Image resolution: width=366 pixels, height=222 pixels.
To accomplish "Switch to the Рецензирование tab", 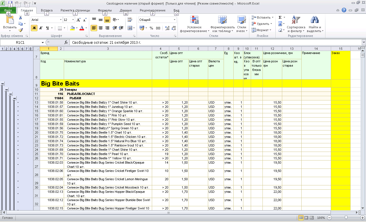I will [x=153, y=10].
